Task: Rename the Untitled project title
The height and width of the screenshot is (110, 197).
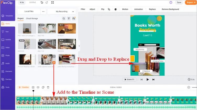Action: click(x=32, y=2)
